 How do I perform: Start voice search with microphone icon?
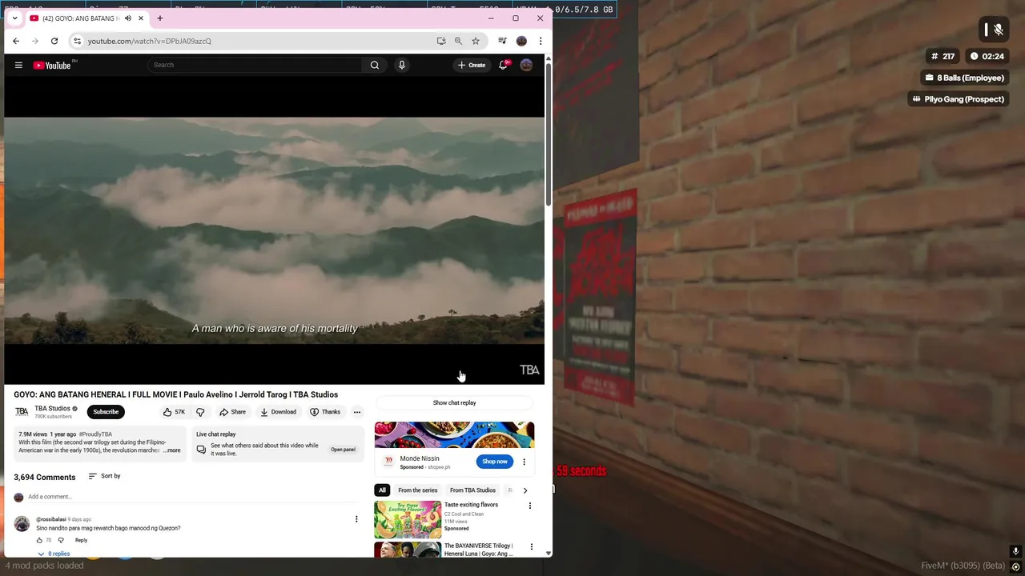coord(402,65)
